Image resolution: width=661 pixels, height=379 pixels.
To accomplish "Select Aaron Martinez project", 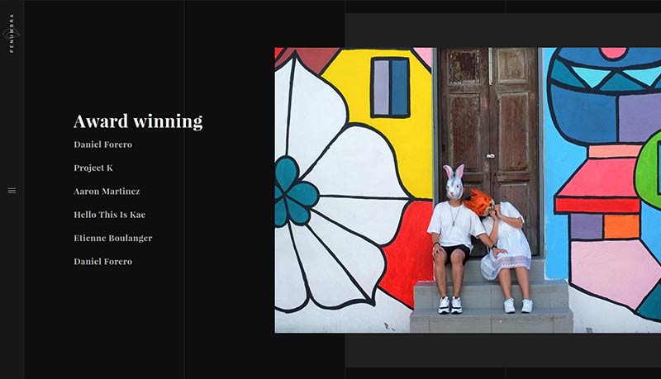I will coord(107,192).
